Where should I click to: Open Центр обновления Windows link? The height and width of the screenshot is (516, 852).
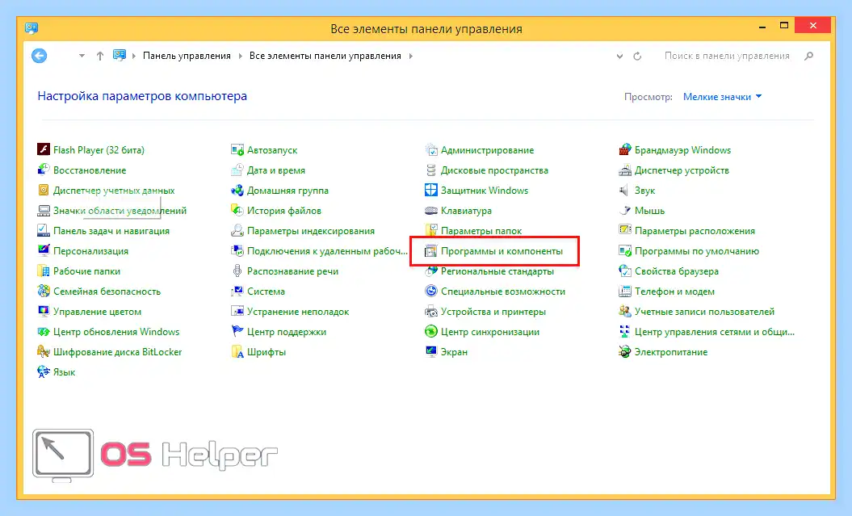[x=116, y=331]
